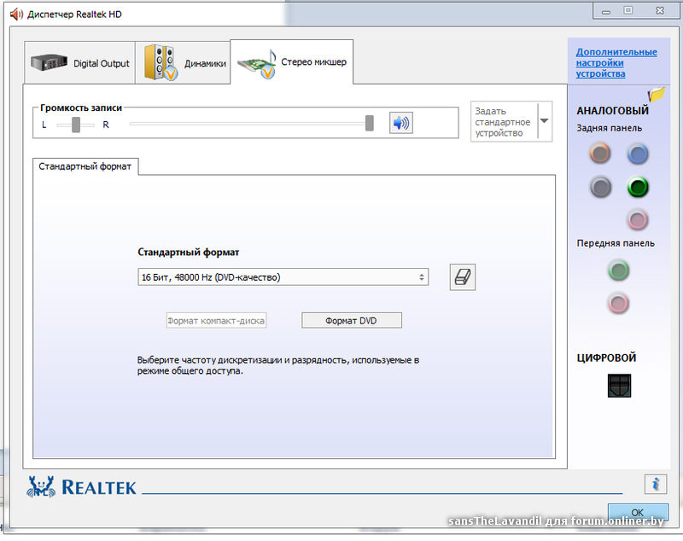The width and height of the screenshot is (683, 541).
Task: Open the 16 Бит, 48000 Hz format combo box
Action: tap(283, 277)
